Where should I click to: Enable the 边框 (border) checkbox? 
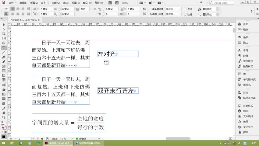pos(185,14)
